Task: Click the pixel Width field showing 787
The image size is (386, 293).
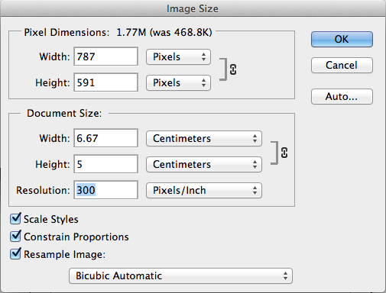Action: pyautogui.click(x=105, y=56)
